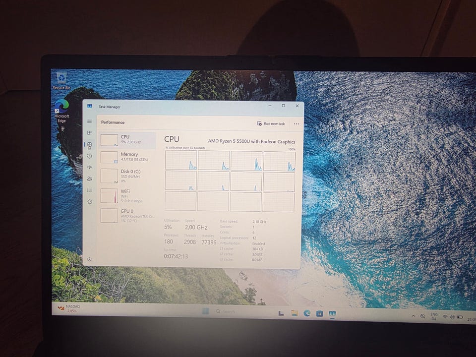The image size is (476, 357).
Task: Select the WiFi performance entry
Action: point(127,196)
